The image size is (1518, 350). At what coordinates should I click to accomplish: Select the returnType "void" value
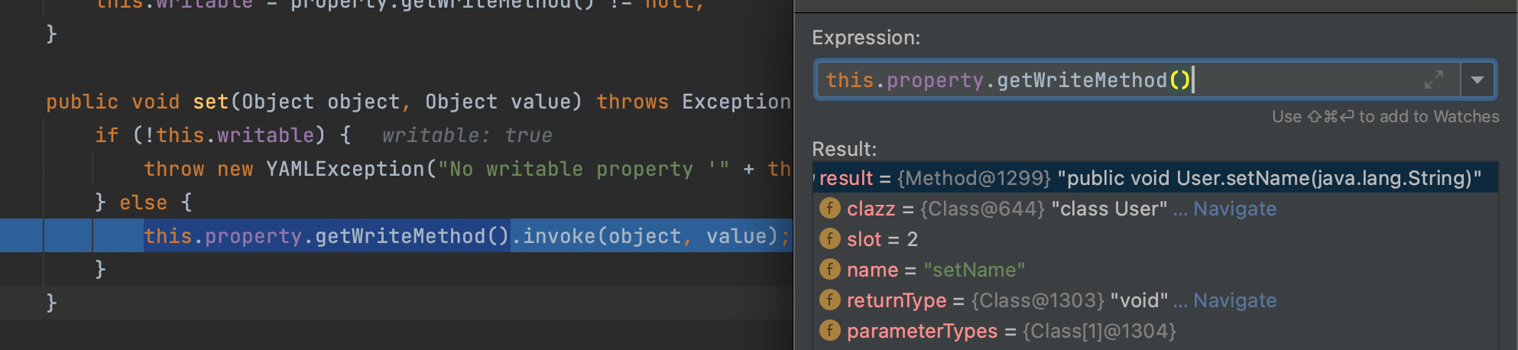pyautogui.click(x=1138, y=300)
